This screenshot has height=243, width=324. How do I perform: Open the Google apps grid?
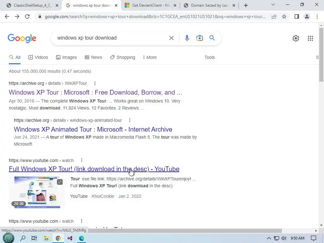pos(310,38)
